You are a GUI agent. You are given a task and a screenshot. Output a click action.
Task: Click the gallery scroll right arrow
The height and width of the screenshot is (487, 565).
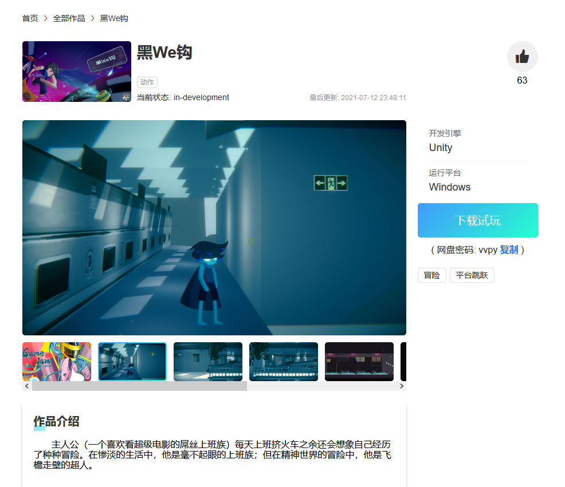click(x=402, y=386)
